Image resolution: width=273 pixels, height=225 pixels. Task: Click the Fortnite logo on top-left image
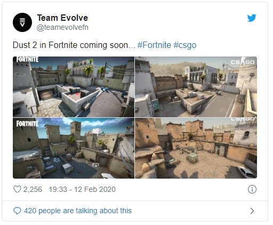pos(27,60)
